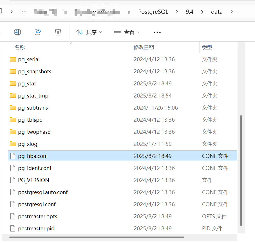Image resolution: width=255 pixels, height=243 pixels.
Task: Click the Delete trash icon
Action: [58, 32]
